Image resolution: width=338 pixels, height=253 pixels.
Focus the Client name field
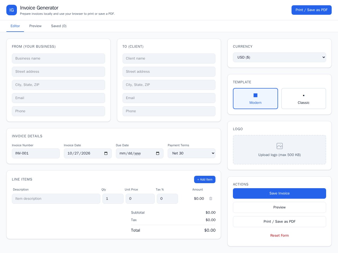coord(169,59)
